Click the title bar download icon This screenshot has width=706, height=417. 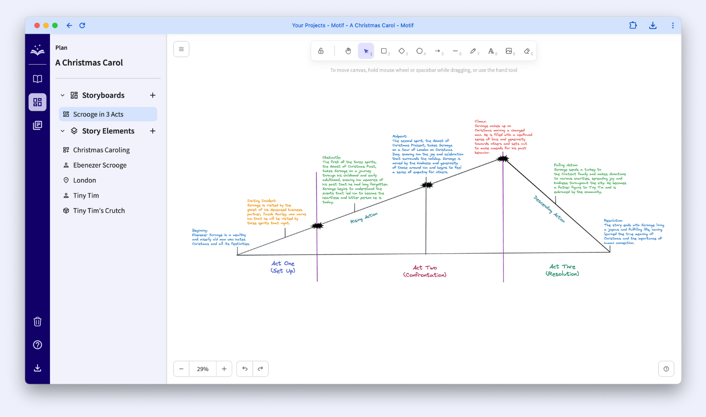(653, 25)
